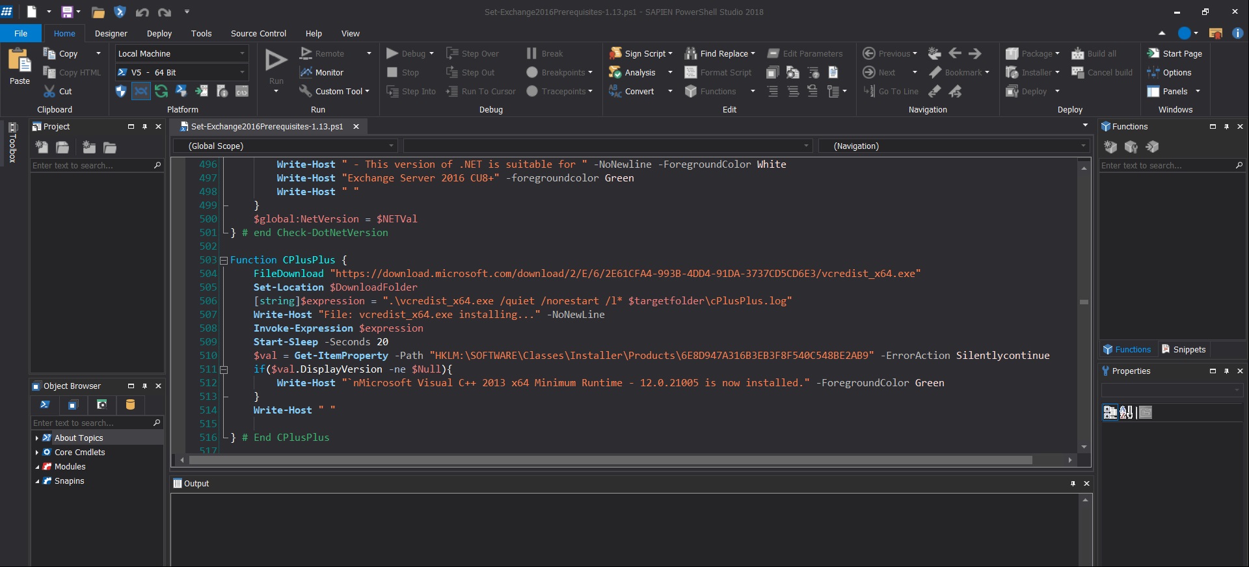Click the Project panel search field
Image resolution: width=1249 pixels, height=567 pixels.
(96, 166)
